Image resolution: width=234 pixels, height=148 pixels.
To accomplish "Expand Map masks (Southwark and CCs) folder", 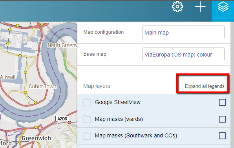I will point(87,136).
